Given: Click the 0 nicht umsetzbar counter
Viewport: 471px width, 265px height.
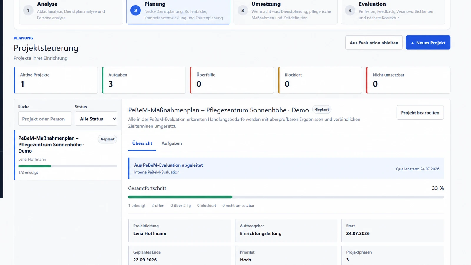Looking at the screenshot, I should [238, 206].
